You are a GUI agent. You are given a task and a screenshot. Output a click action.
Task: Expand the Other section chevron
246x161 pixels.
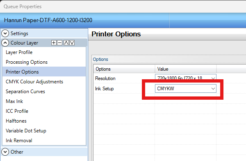click(x=5, y=152)
